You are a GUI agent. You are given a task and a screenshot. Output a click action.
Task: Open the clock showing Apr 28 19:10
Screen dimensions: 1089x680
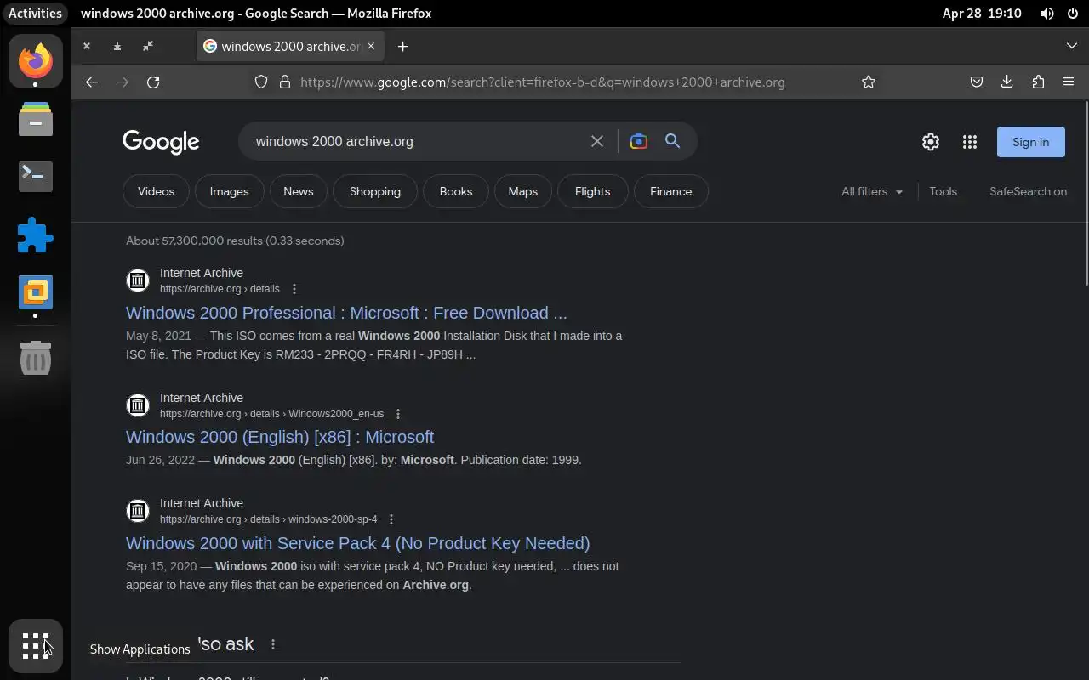pos(982,14)
